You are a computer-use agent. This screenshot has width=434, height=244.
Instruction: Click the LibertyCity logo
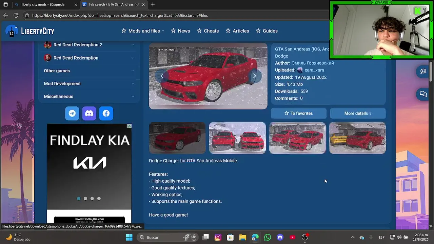30,31
